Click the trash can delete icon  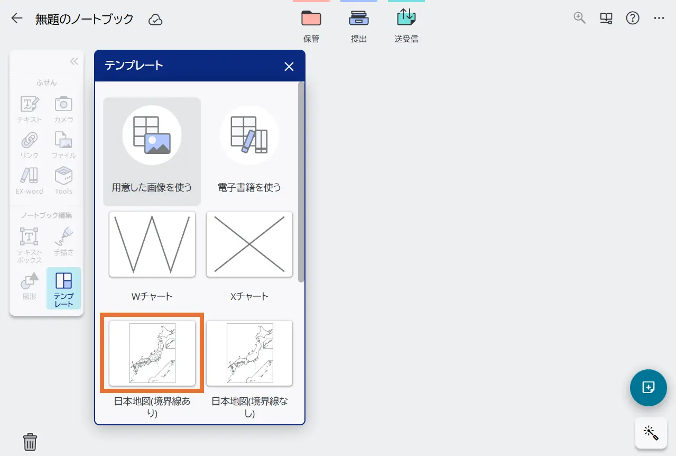point(30,441)
